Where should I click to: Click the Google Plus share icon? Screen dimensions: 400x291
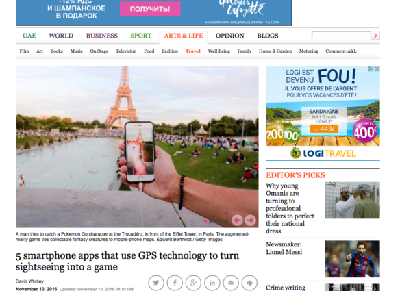point(193,283)
